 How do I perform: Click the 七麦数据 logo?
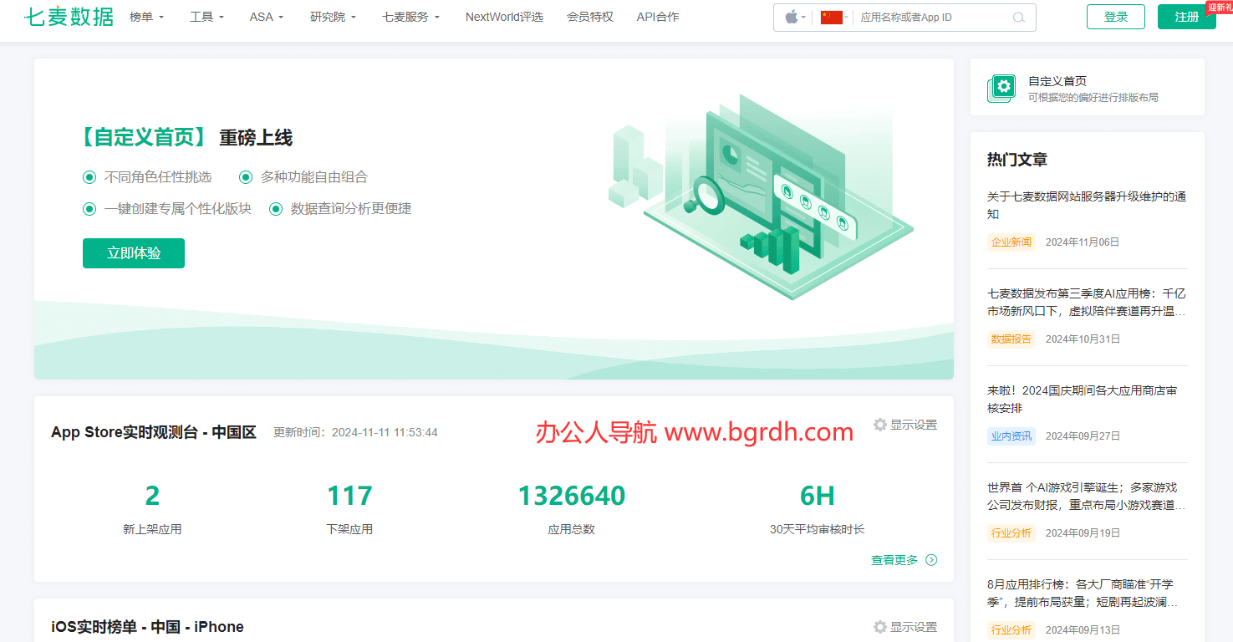click(69, 17)
